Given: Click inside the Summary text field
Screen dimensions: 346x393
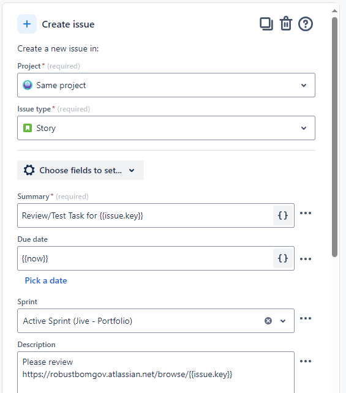Looking at the screenshot, I should tap(145, 215).
